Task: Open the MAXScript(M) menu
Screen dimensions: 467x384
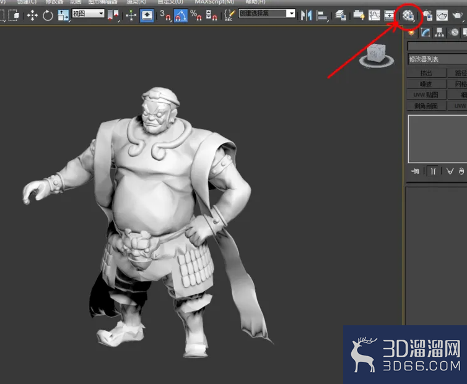Action: (x=214, y=2)
